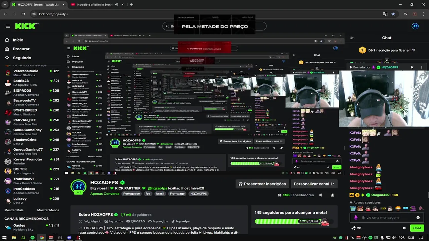
Task: Open @HQZAO YouTube link
Action: (x=136, y=221)
